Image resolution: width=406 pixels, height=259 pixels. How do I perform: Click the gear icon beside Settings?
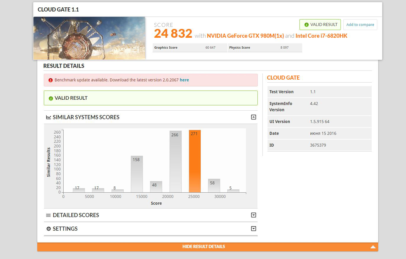(x=49, y=229)
